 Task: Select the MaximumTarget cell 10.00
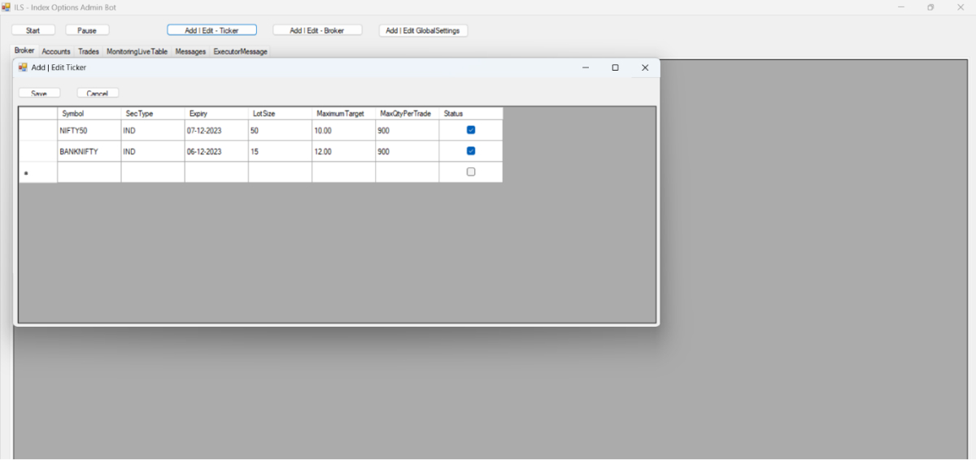[343, 130]
